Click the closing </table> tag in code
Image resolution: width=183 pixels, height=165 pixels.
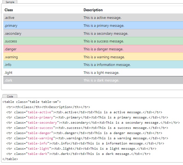pyautogui.click(x=10, y=159)
